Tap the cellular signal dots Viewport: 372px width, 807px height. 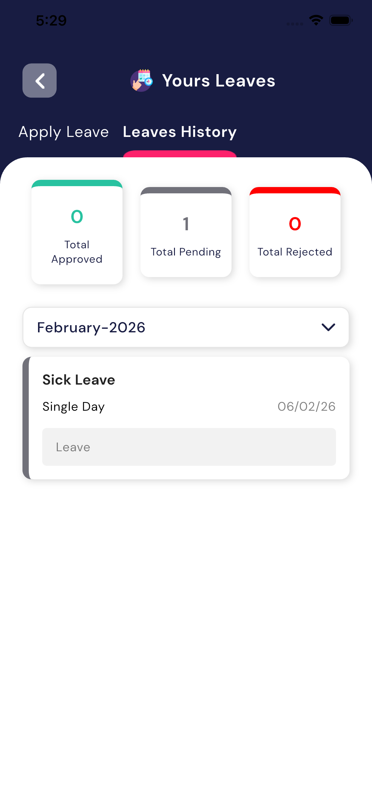click(x=294, y=24)
